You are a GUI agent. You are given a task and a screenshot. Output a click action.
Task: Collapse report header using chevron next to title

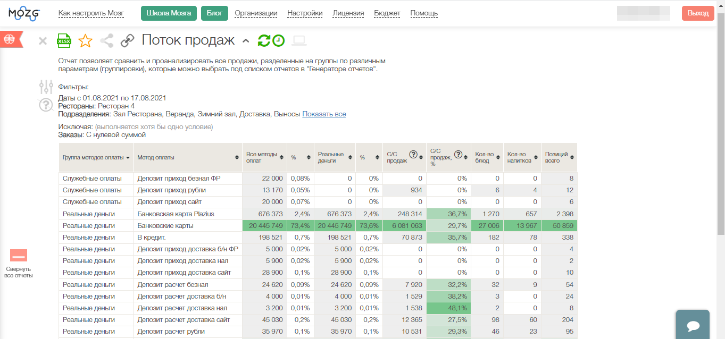pyautogui.click(x=245, y=41)
